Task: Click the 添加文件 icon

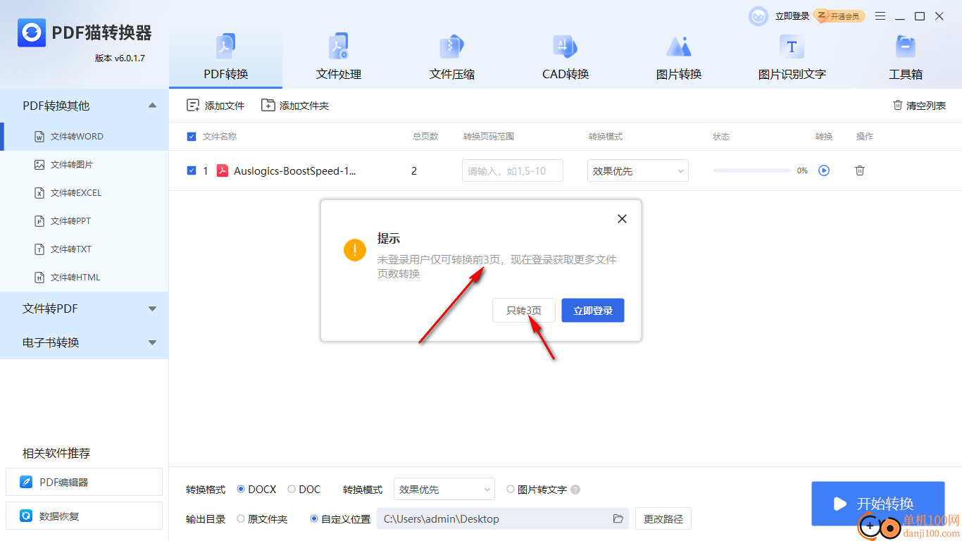Action: click(x=193, y=106)
